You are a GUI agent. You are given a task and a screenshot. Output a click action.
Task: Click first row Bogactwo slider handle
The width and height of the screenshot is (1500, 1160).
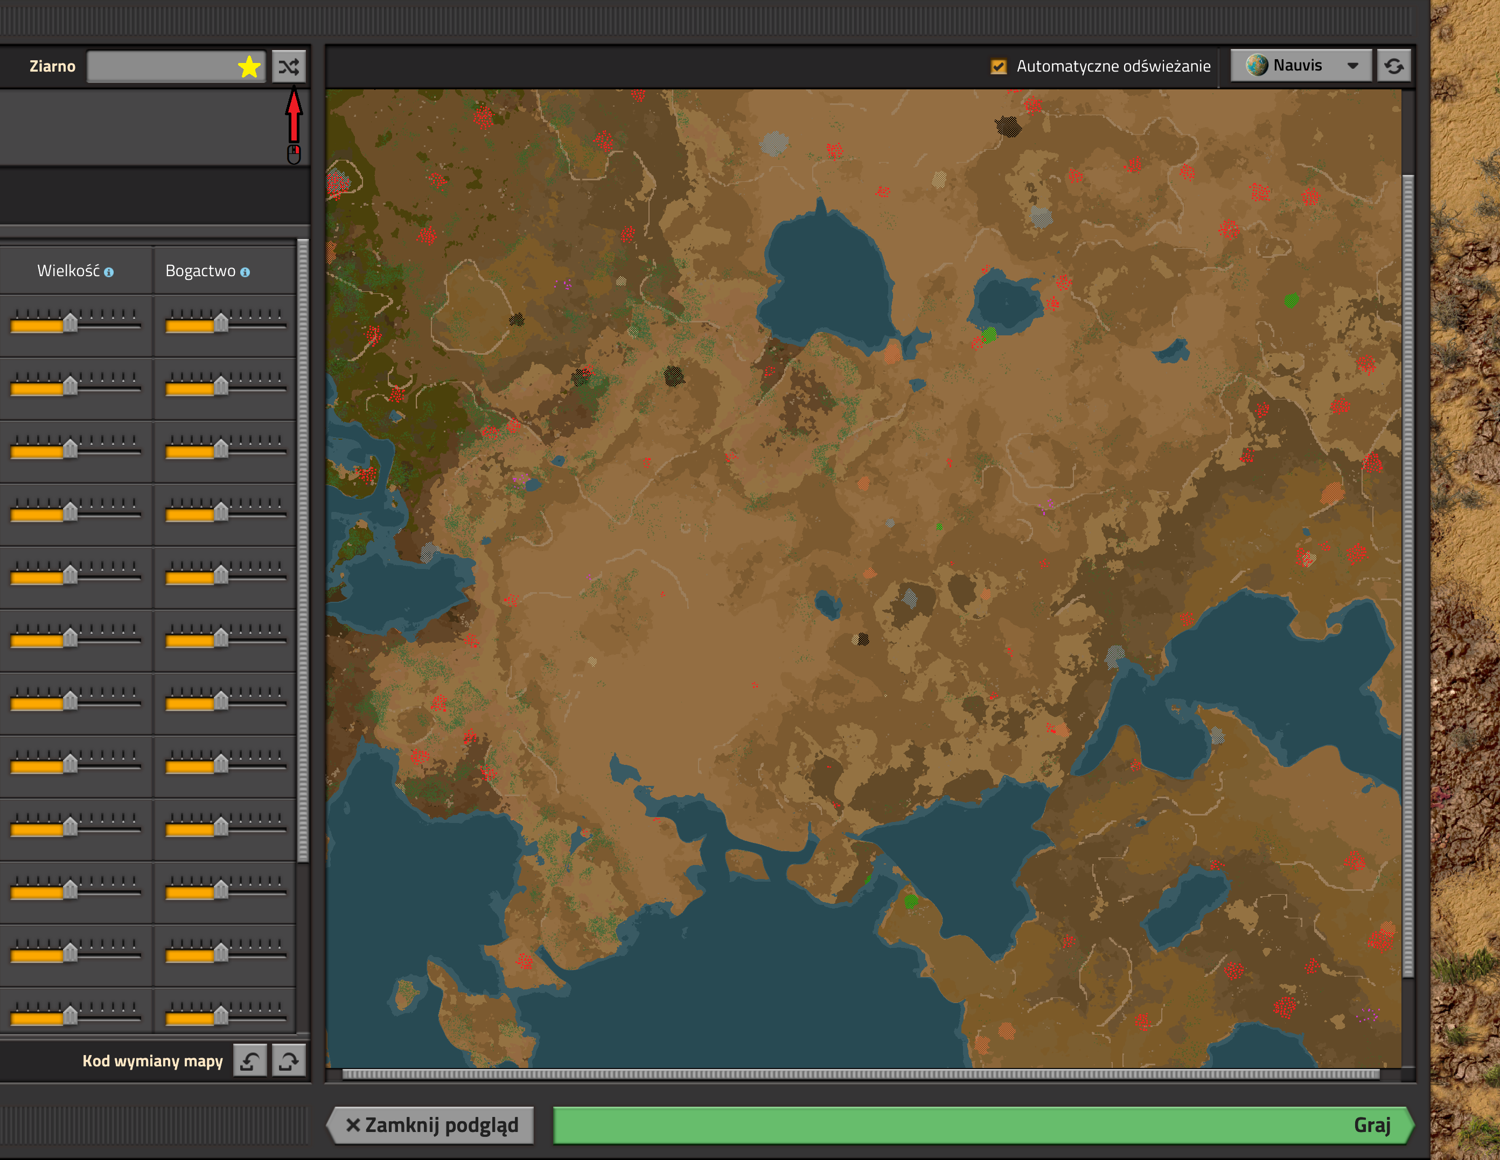coord(220,321)
